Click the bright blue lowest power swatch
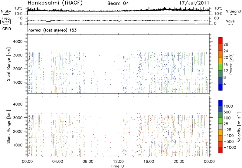242x168 pixels. click(221, 87)
